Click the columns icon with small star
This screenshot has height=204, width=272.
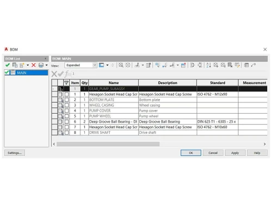click(x=149, y=65)
